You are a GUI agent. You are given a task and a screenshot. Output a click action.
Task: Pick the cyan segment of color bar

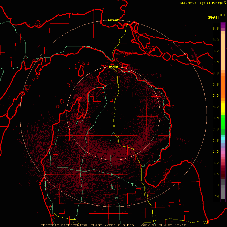coord(223,139)
